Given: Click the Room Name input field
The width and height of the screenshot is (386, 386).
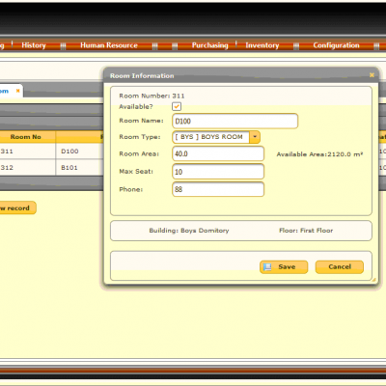Looking at the screenshot, I should click(x=235, y=121).
